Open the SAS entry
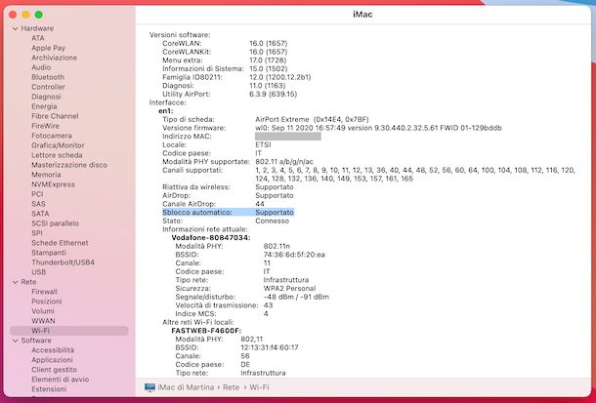 [x=38, y=204]
